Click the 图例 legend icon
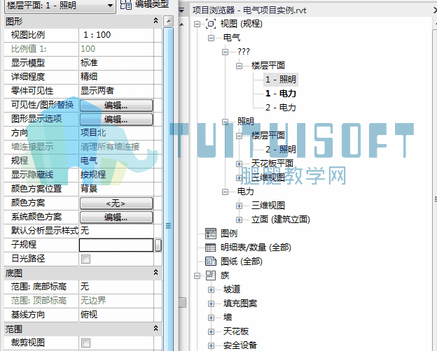437x351 pixels. point(211,234)
